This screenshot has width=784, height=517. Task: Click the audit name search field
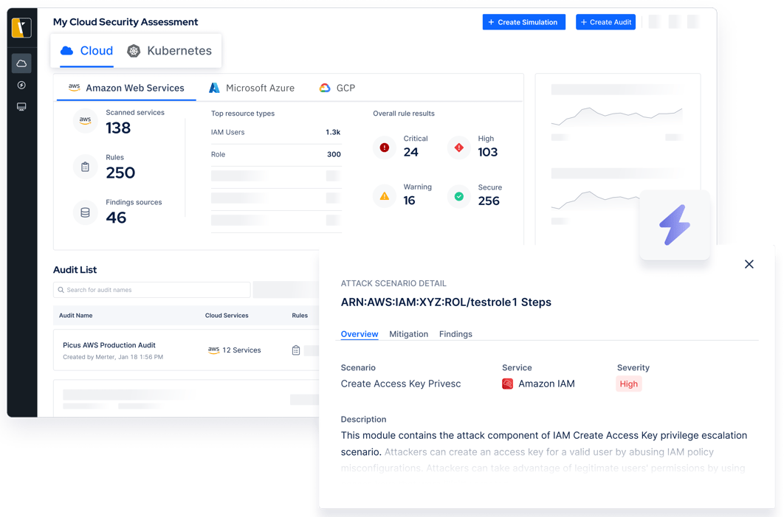coord(151,289)
